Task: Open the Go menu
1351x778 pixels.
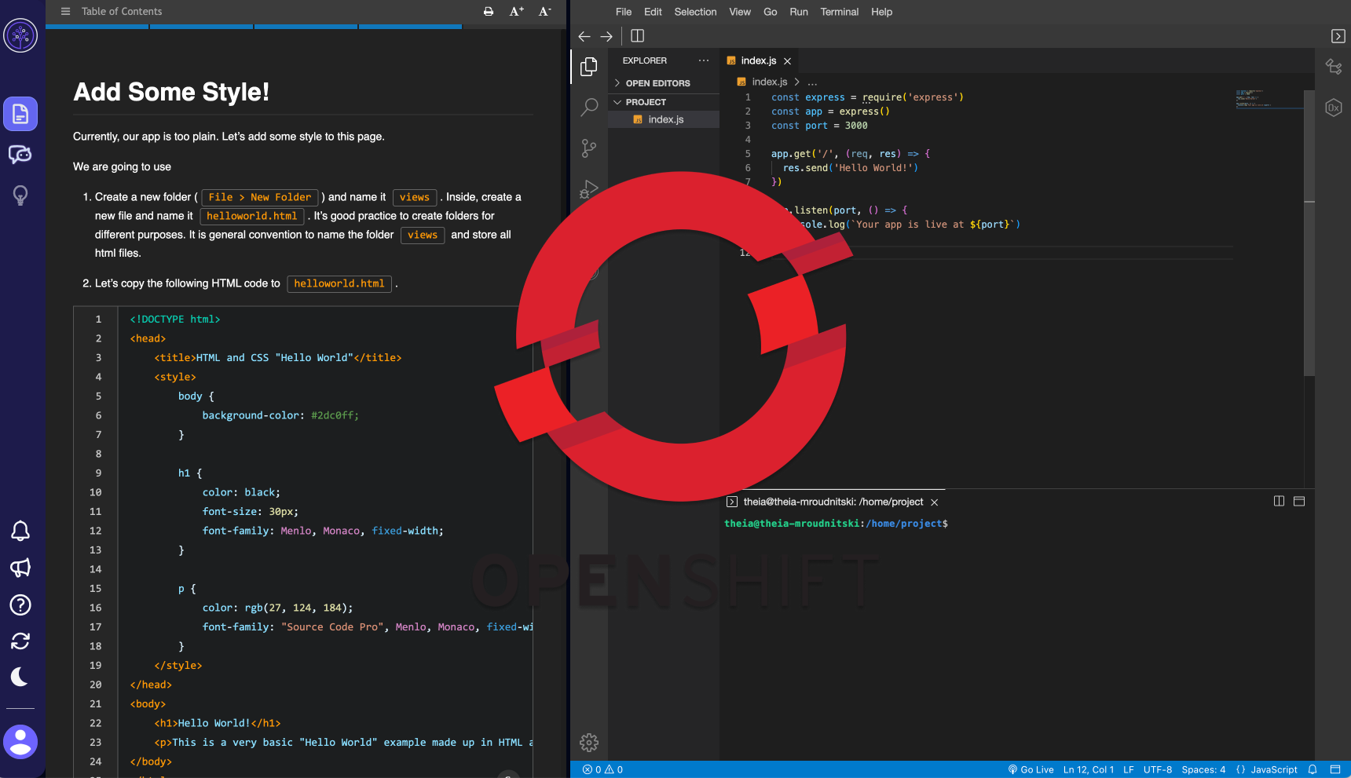Action: pos(771,12)
